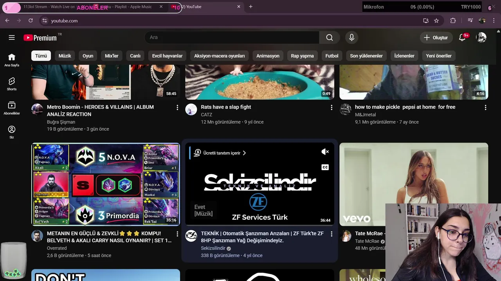The width and height of the screenshot is (501, 281).
Task: Reload the page in browser
Action: [x=31, y=21]
